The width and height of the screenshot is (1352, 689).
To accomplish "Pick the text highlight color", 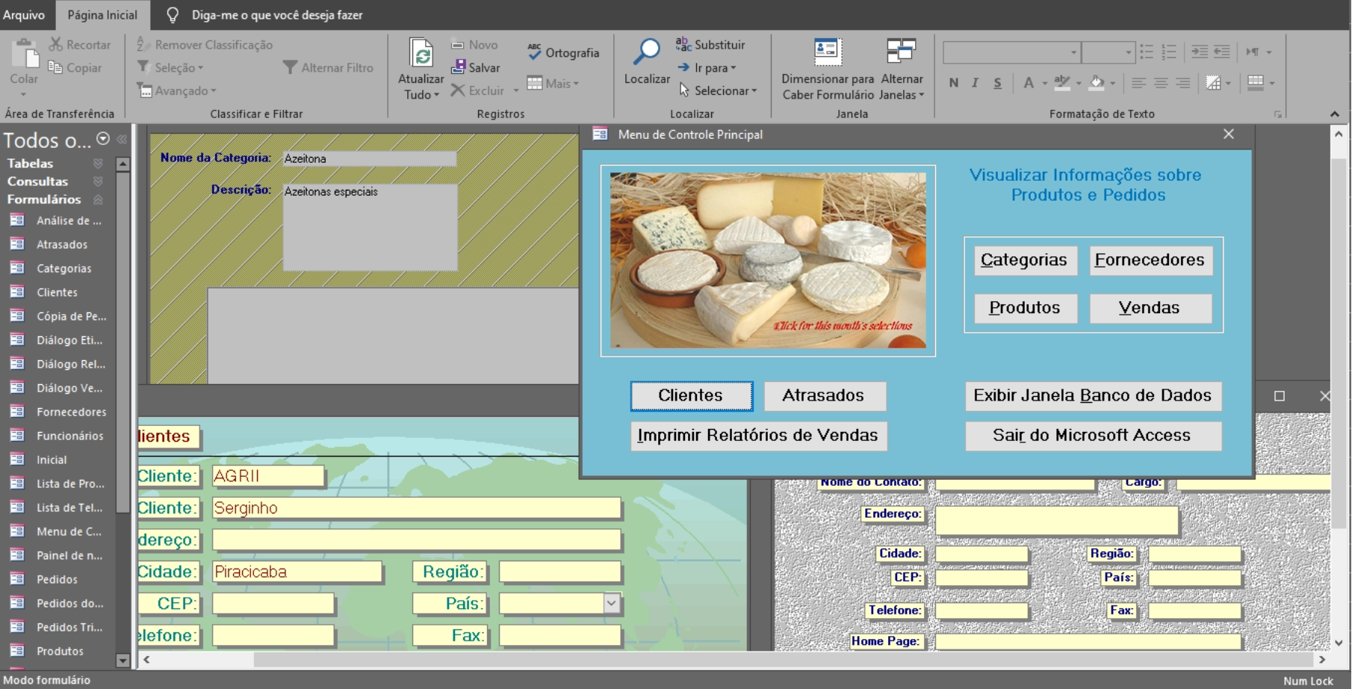I will tap(1061, 83).
